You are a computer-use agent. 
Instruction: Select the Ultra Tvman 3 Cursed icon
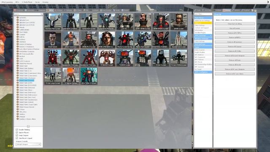(89, 76)
